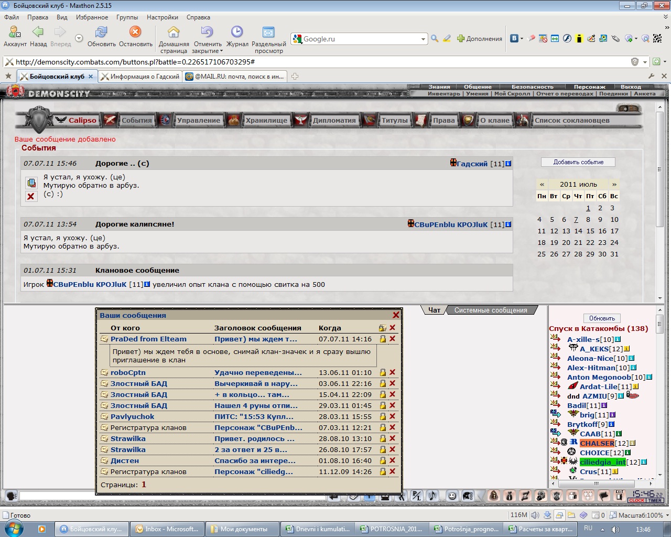Open message from Злостный БАД dated 03.06.11
This screenshot has height=537, width=671.
[x=256, y=383]
